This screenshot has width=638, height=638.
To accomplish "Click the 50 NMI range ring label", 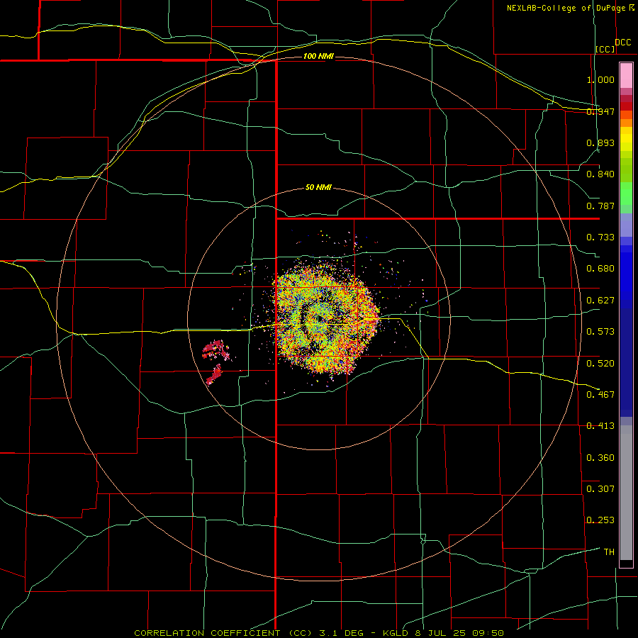I will (318, 188).
